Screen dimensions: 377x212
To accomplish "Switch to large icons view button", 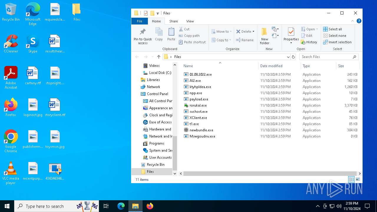I will (358, 179).
